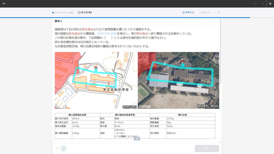
Task: Click the panel splitter handle below the table
Action: (x=137, y=138)
